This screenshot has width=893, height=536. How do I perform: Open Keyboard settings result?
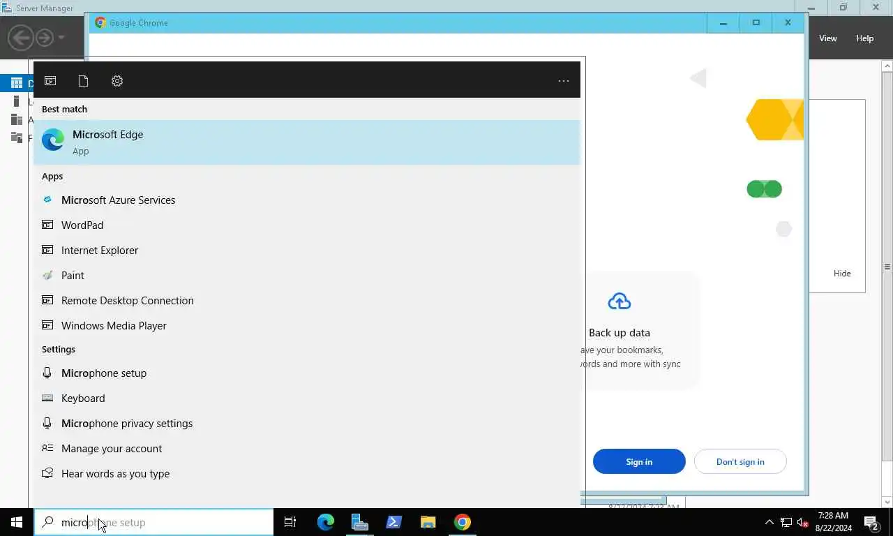coord(307,398)
